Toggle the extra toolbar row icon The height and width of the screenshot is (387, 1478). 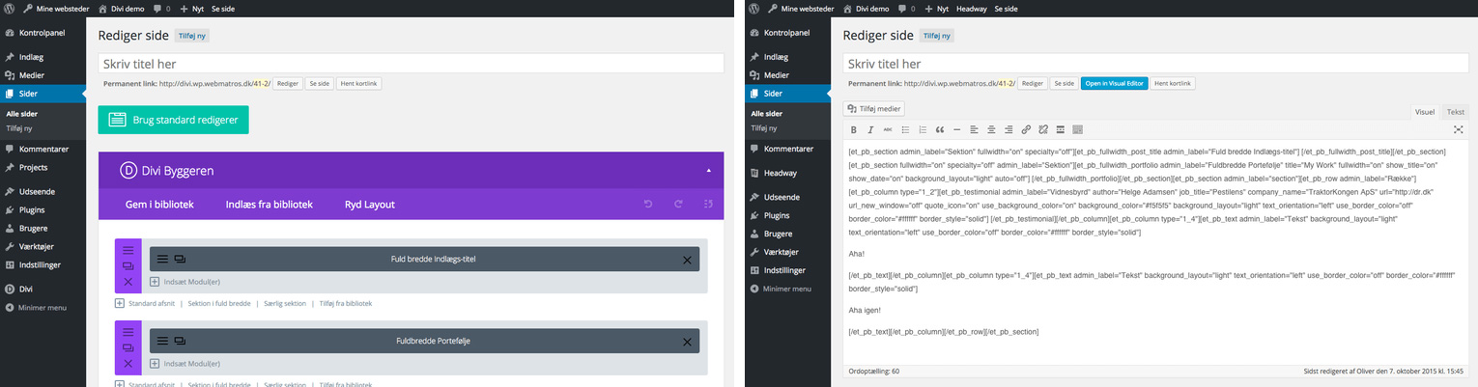[1078, 129]
